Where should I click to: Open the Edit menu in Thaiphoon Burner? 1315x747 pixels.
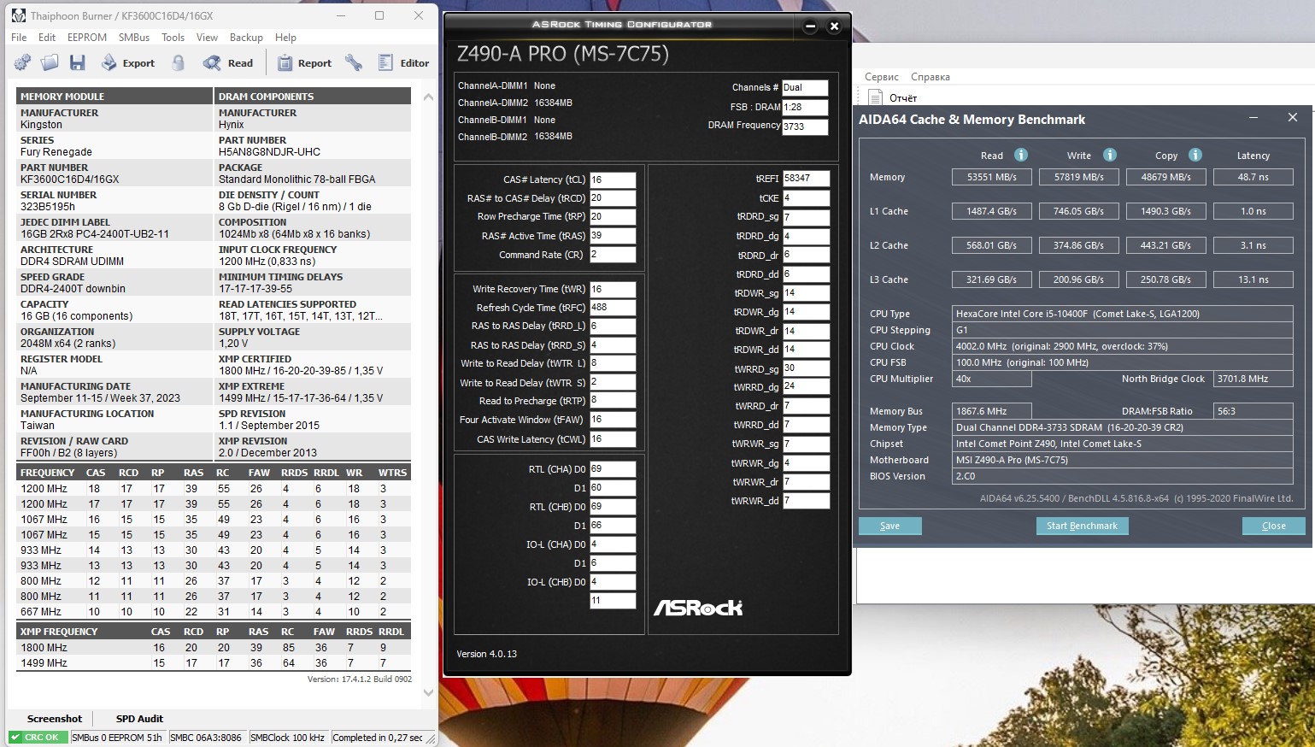[x=47, y=38]
